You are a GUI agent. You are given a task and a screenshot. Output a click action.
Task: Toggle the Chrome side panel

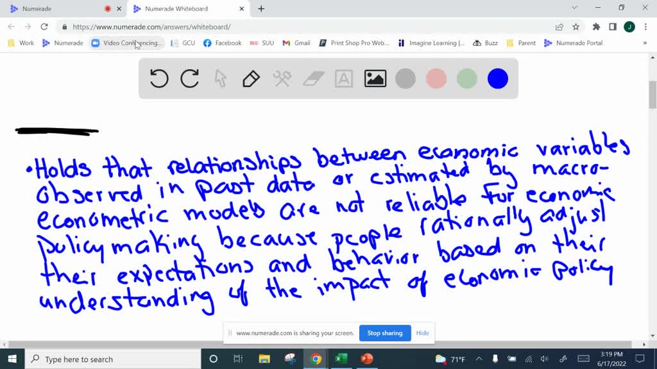click(x=613, y=27)
